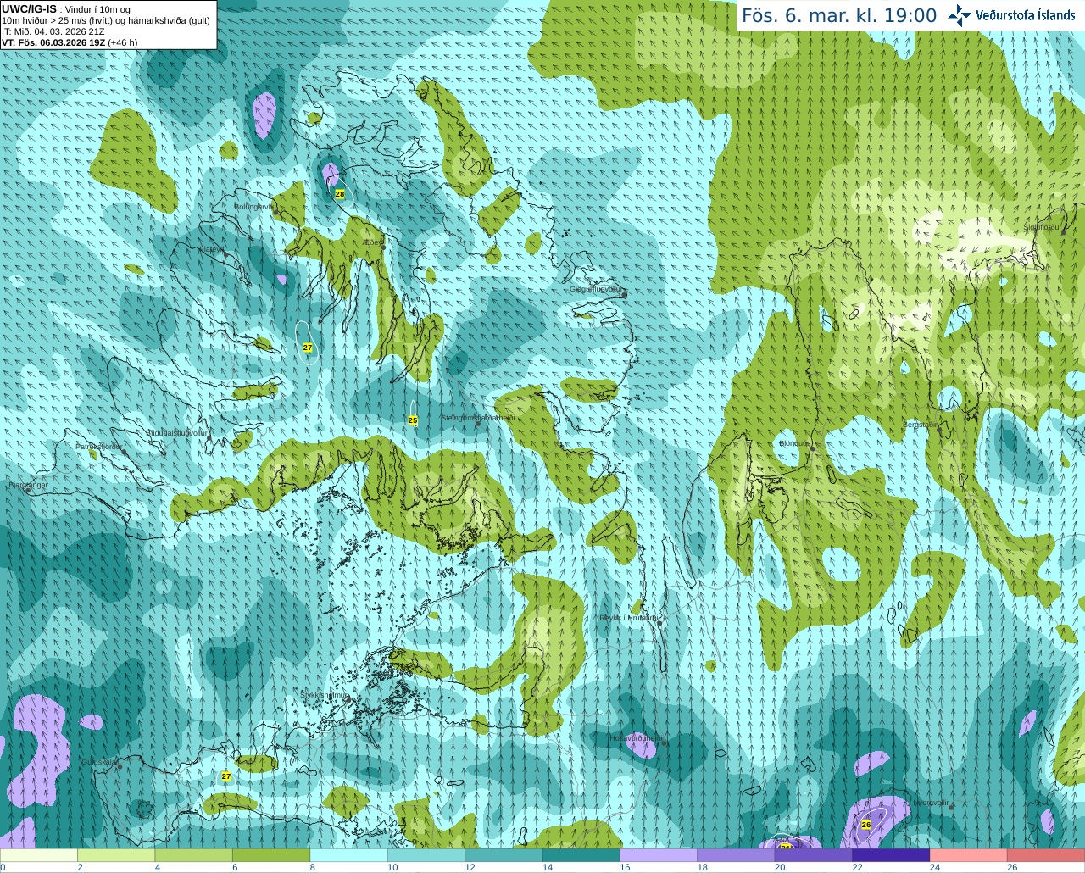Click the gust marker 27 inside white contour

pyautogui.click(x=308, y=348)
